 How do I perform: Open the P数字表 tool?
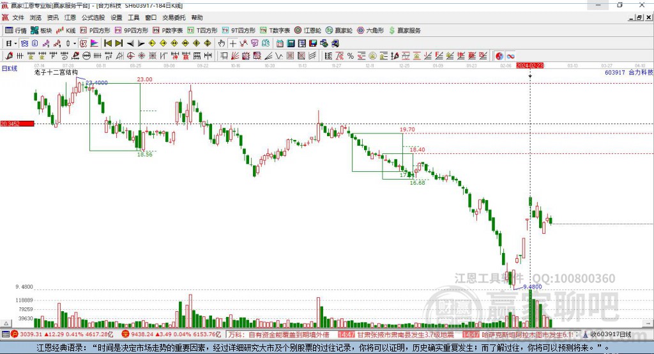168,31
